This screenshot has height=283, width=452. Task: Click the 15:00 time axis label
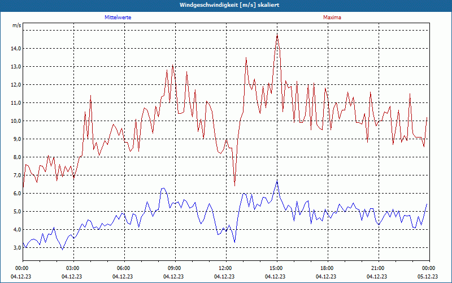(x=277, y=268)
